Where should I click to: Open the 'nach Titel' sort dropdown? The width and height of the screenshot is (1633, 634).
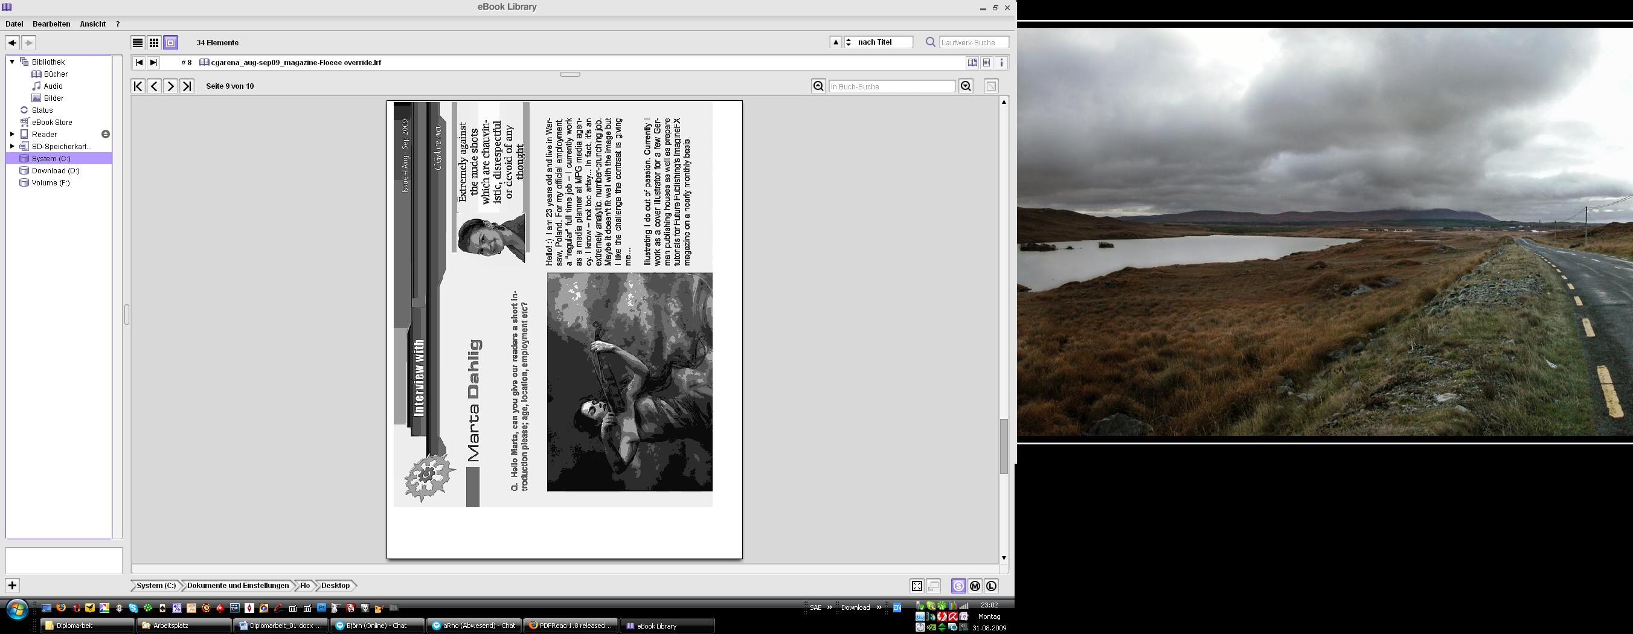pos(879,42)
